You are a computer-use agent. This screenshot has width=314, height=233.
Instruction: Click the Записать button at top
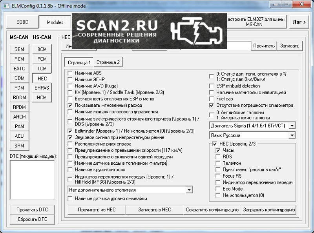pos(290,46)
